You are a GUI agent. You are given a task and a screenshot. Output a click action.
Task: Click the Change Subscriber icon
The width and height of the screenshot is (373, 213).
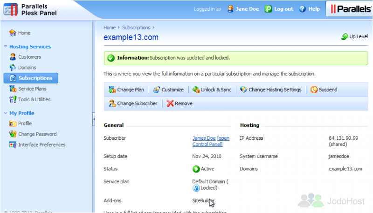pos(112,103)
